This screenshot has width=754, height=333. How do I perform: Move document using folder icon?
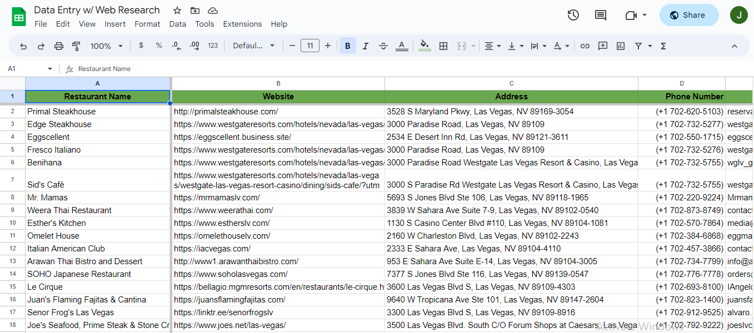point(195,11)
